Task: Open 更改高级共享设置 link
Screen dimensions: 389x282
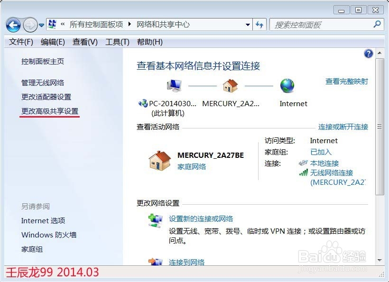Action: pos(50,111)
